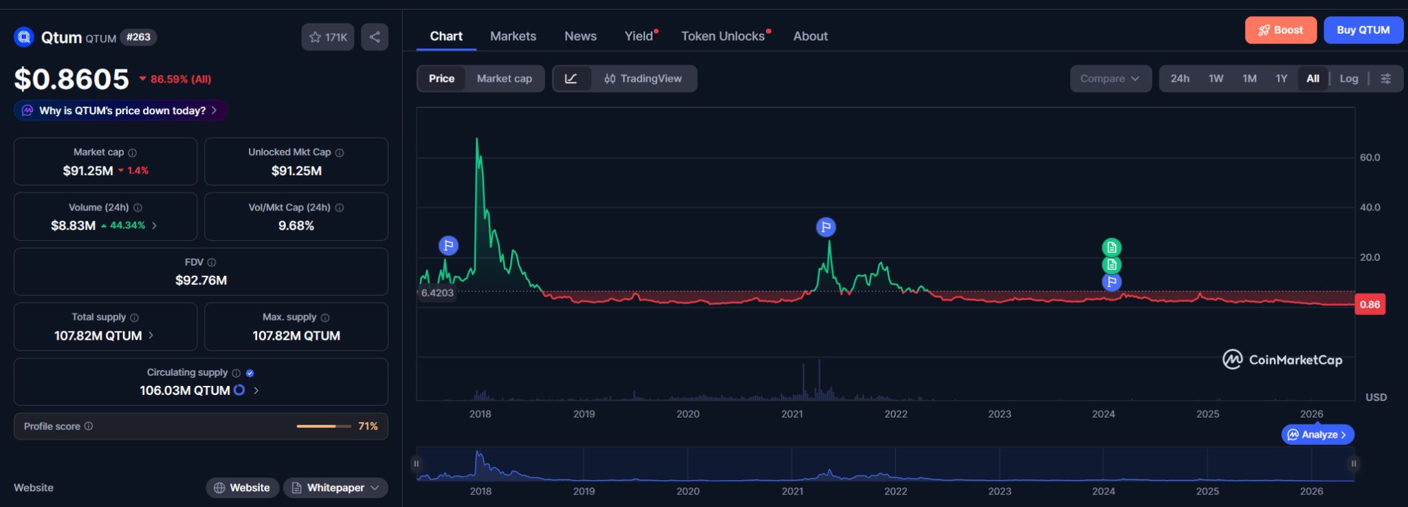Click the Boost button

tap(1281, 30)
